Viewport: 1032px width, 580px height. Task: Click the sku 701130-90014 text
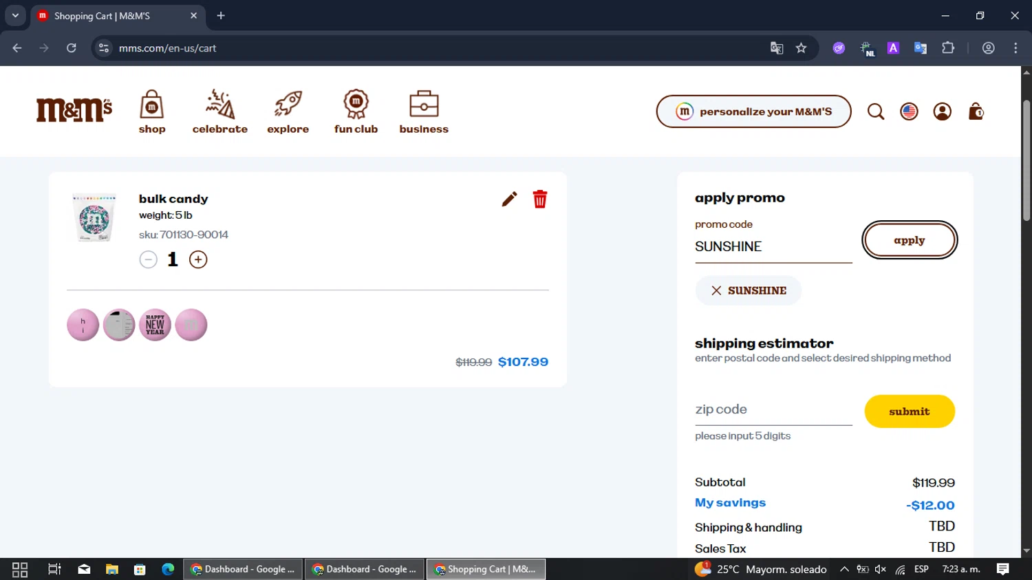[184, 235]
